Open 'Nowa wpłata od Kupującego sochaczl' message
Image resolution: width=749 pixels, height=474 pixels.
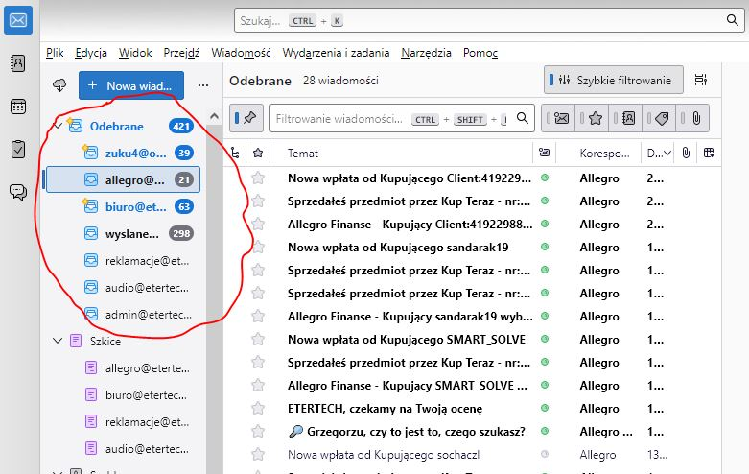(384, 455)
